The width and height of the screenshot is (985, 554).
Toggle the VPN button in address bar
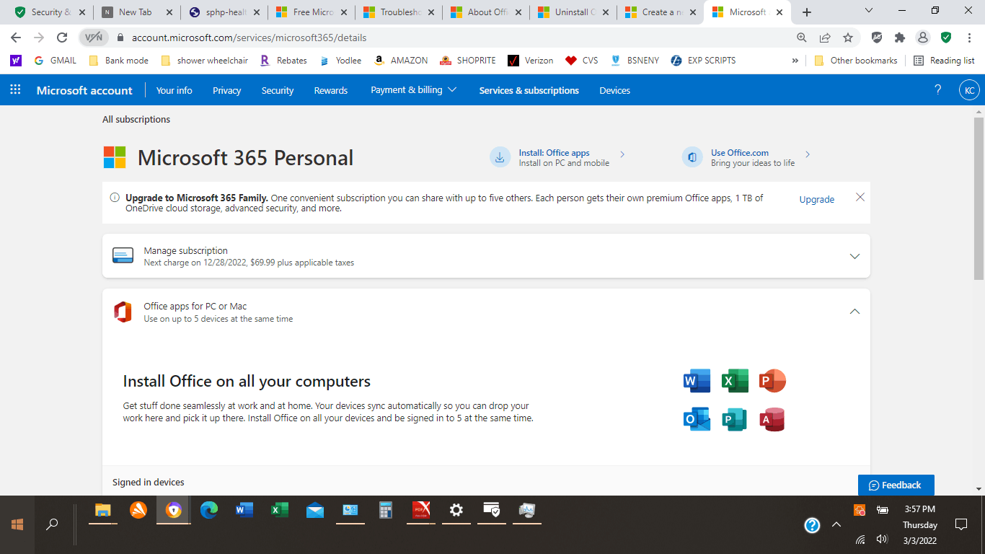point(94,38)
